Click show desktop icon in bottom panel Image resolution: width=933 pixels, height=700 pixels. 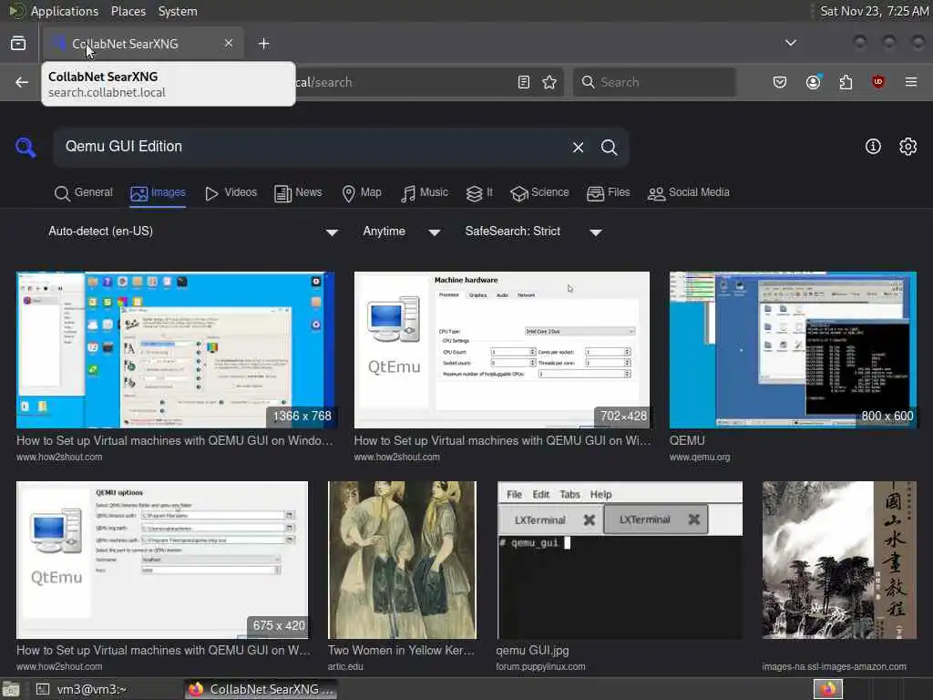[x=11, y=689]
